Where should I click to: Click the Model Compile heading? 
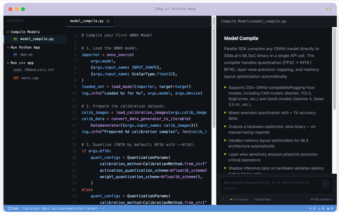click(x=241, y=38)
